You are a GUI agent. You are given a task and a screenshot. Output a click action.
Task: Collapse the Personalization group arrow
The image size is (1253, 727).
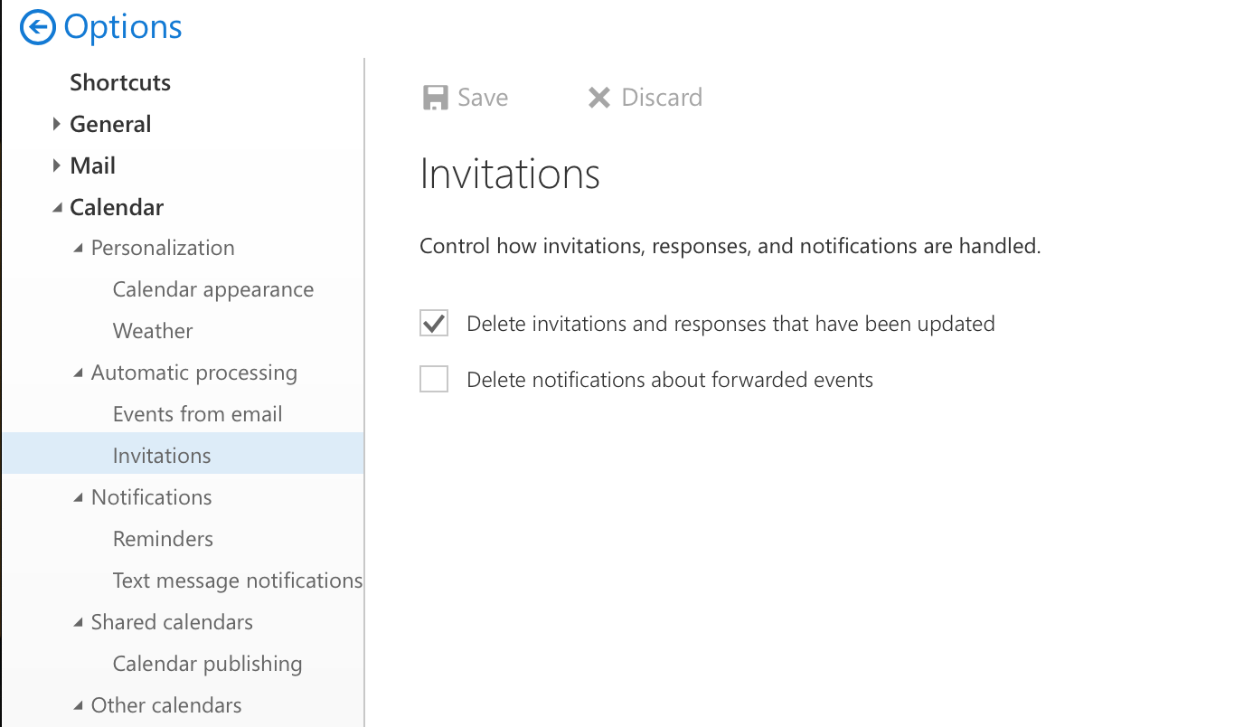[x=79, y=249]
